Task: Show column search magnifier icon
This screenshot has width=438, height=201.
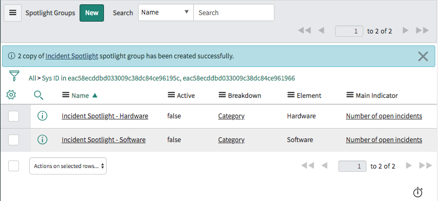Action: (38, 95)
